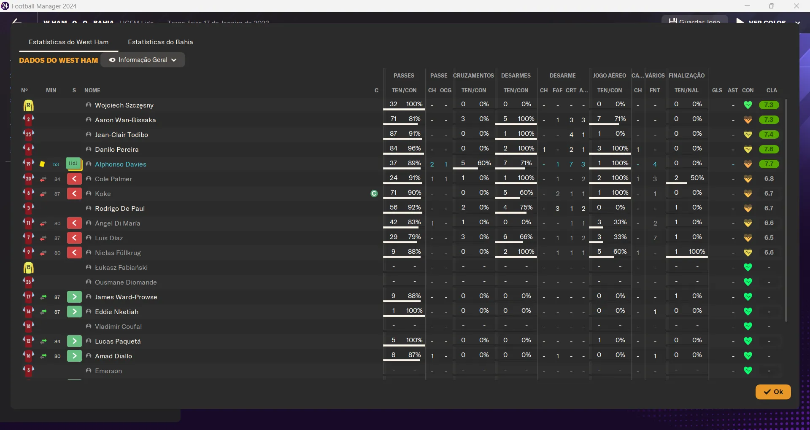Open Wojciech Szczęsny goalkeeper shirt icon

coord(28,105)
